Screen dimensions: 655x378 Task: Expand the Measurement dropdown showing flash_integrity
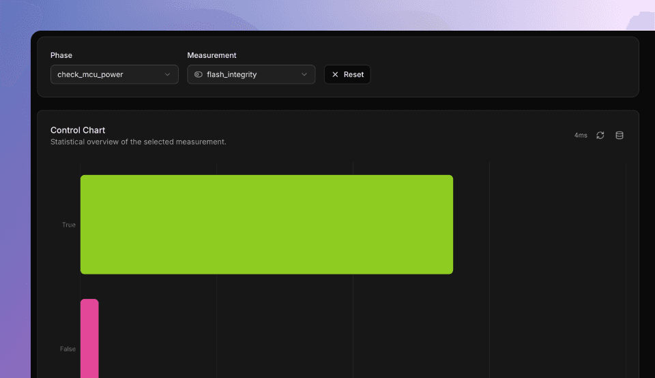point(251,75)
